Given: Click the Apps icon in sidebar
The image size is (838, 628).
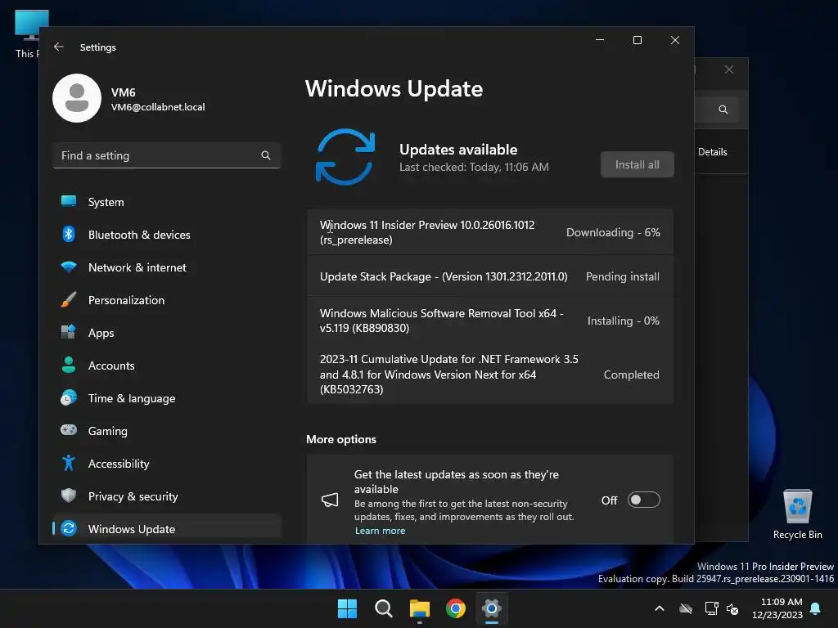Looking at the screenshot, I should tap(69, 332).
